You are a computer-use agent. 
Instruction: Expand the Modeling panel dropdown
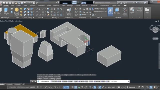[x=5, y=18]
